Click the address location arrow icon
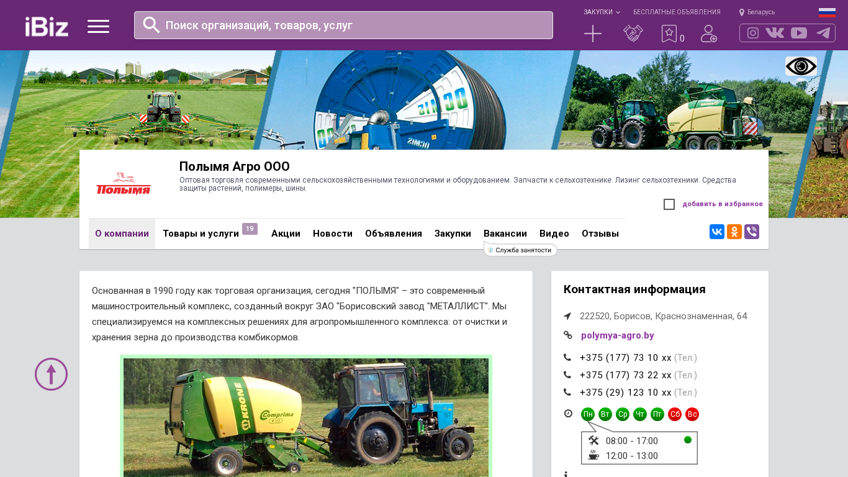 (x=567, y=316)
